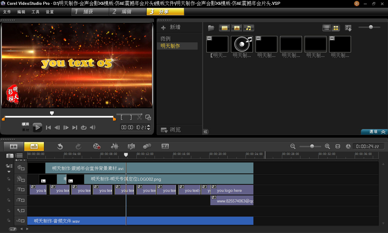Click the project duration clock icon
The width and height of the screenshot is (388, 233).
348,146
